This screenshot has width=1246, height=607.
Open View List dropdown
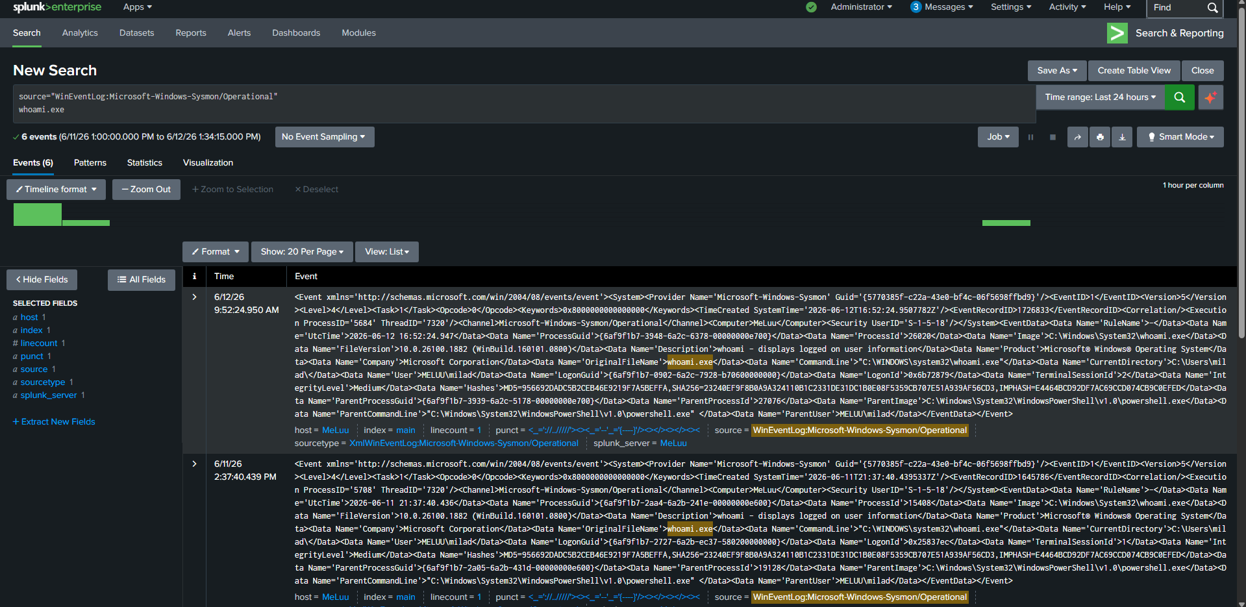click(387, 252)
